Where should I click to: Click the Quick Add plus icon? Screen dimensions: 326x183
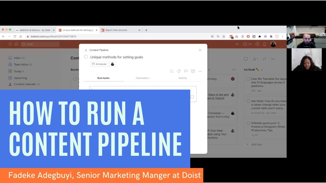[237, 44]
